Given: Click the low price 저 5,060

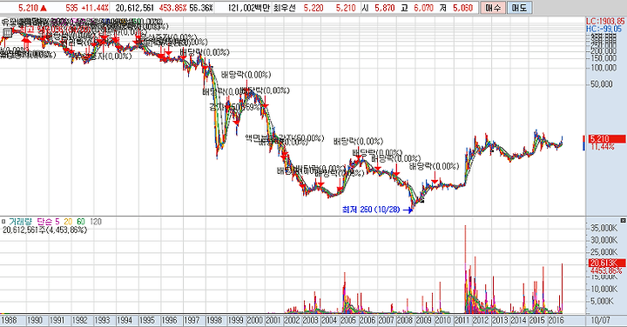Looking at the screenshot, I should (455, 8).
